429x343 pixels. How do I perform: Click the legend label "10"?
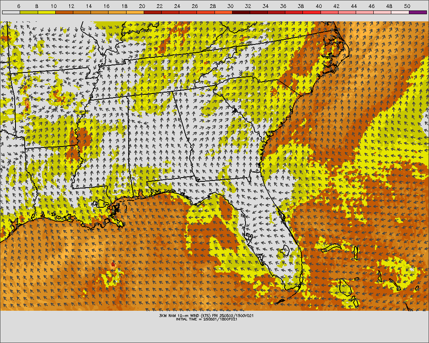(x=53, y=6)
